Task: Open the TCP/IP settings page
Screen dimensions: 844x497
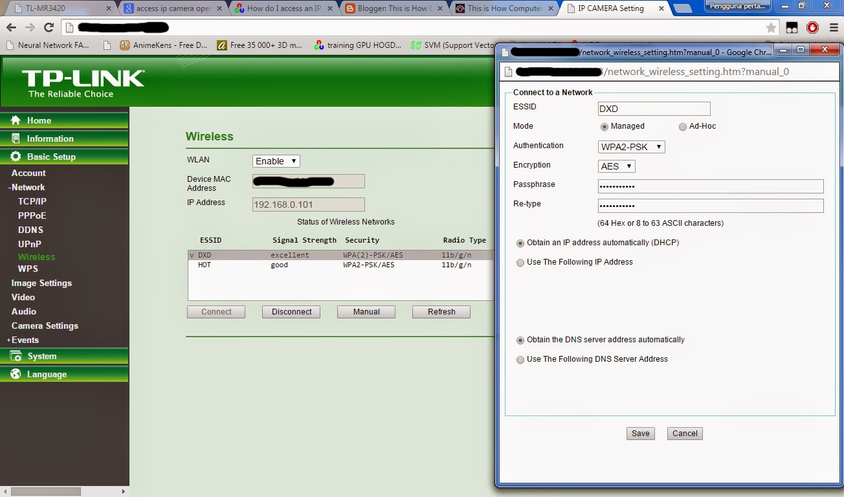Action: tap(32, 201)
